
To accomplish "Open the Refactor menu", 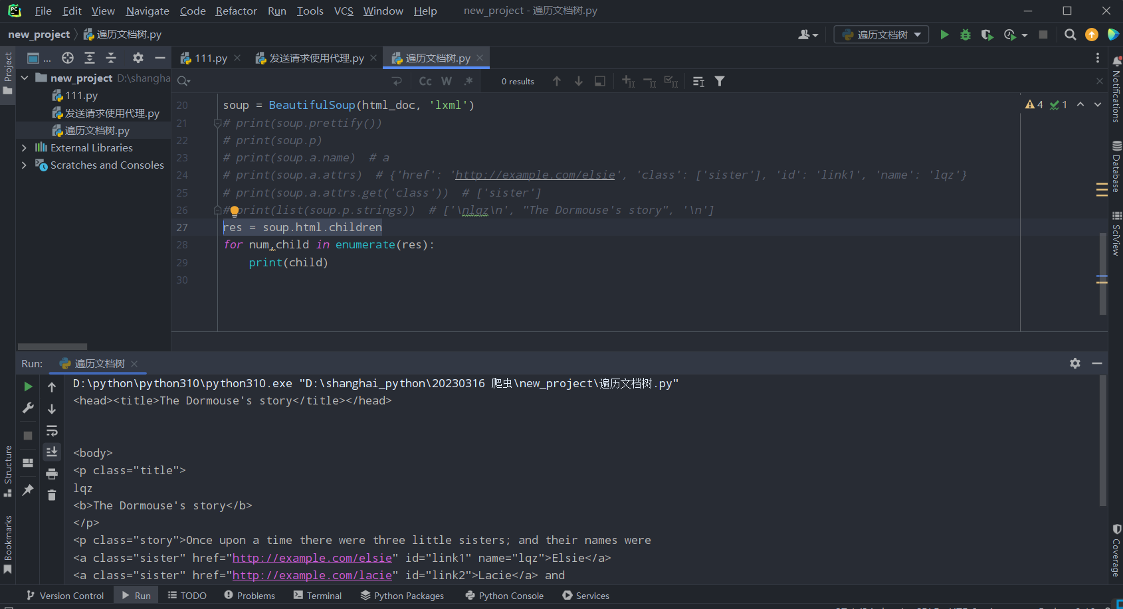I will tap(236, 11).
